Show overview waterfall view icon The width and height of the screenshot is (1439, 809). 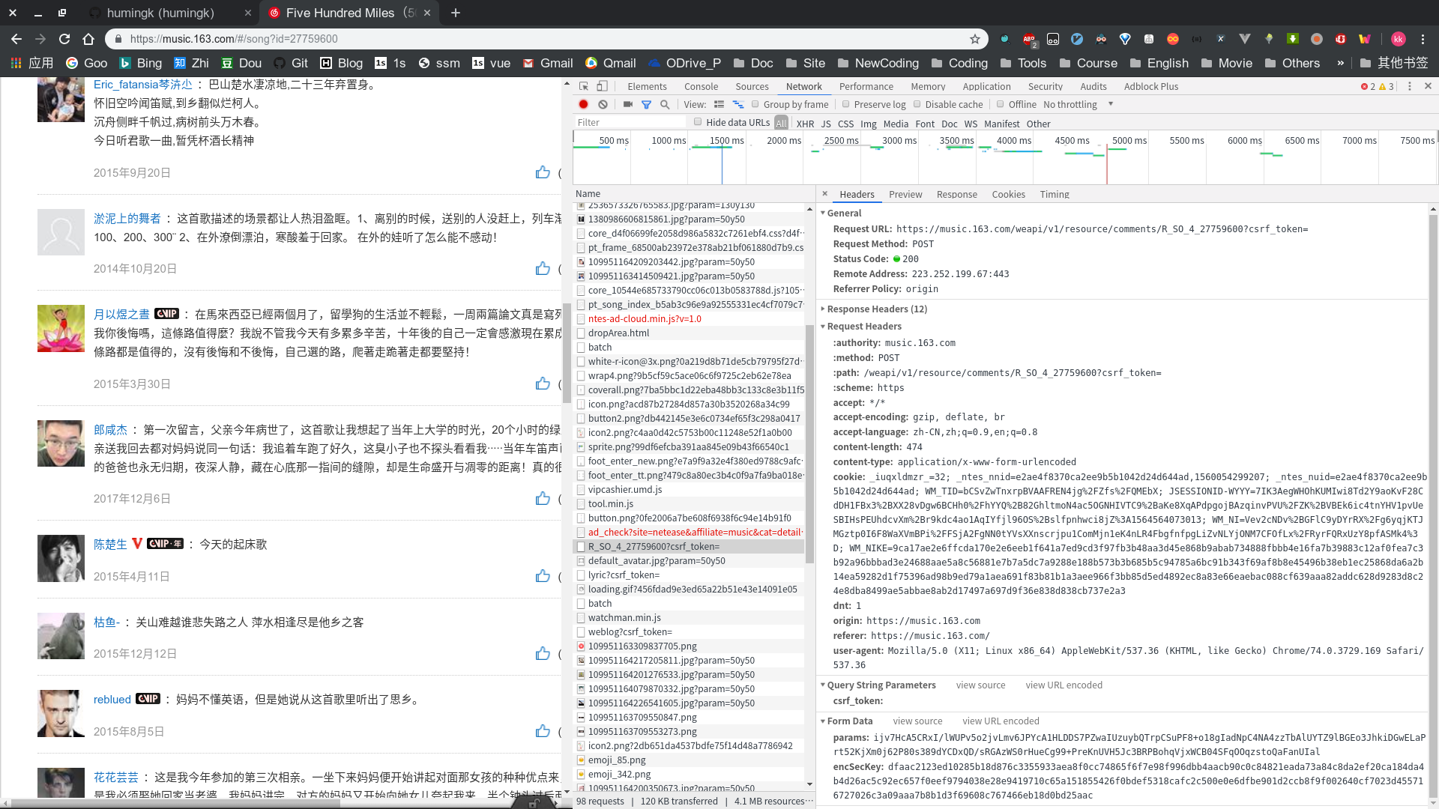tap(738, 104)
